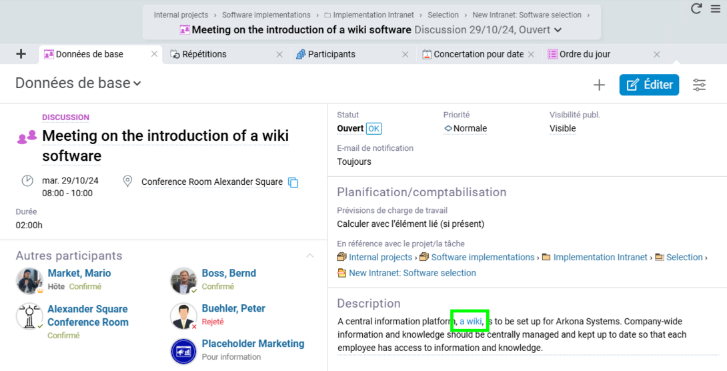The height and width of the screenshot is (371, 727).
Task: Click Implementation Intranet in top breadcrumb
Action: pyautogui.click(x=374, y=15)
